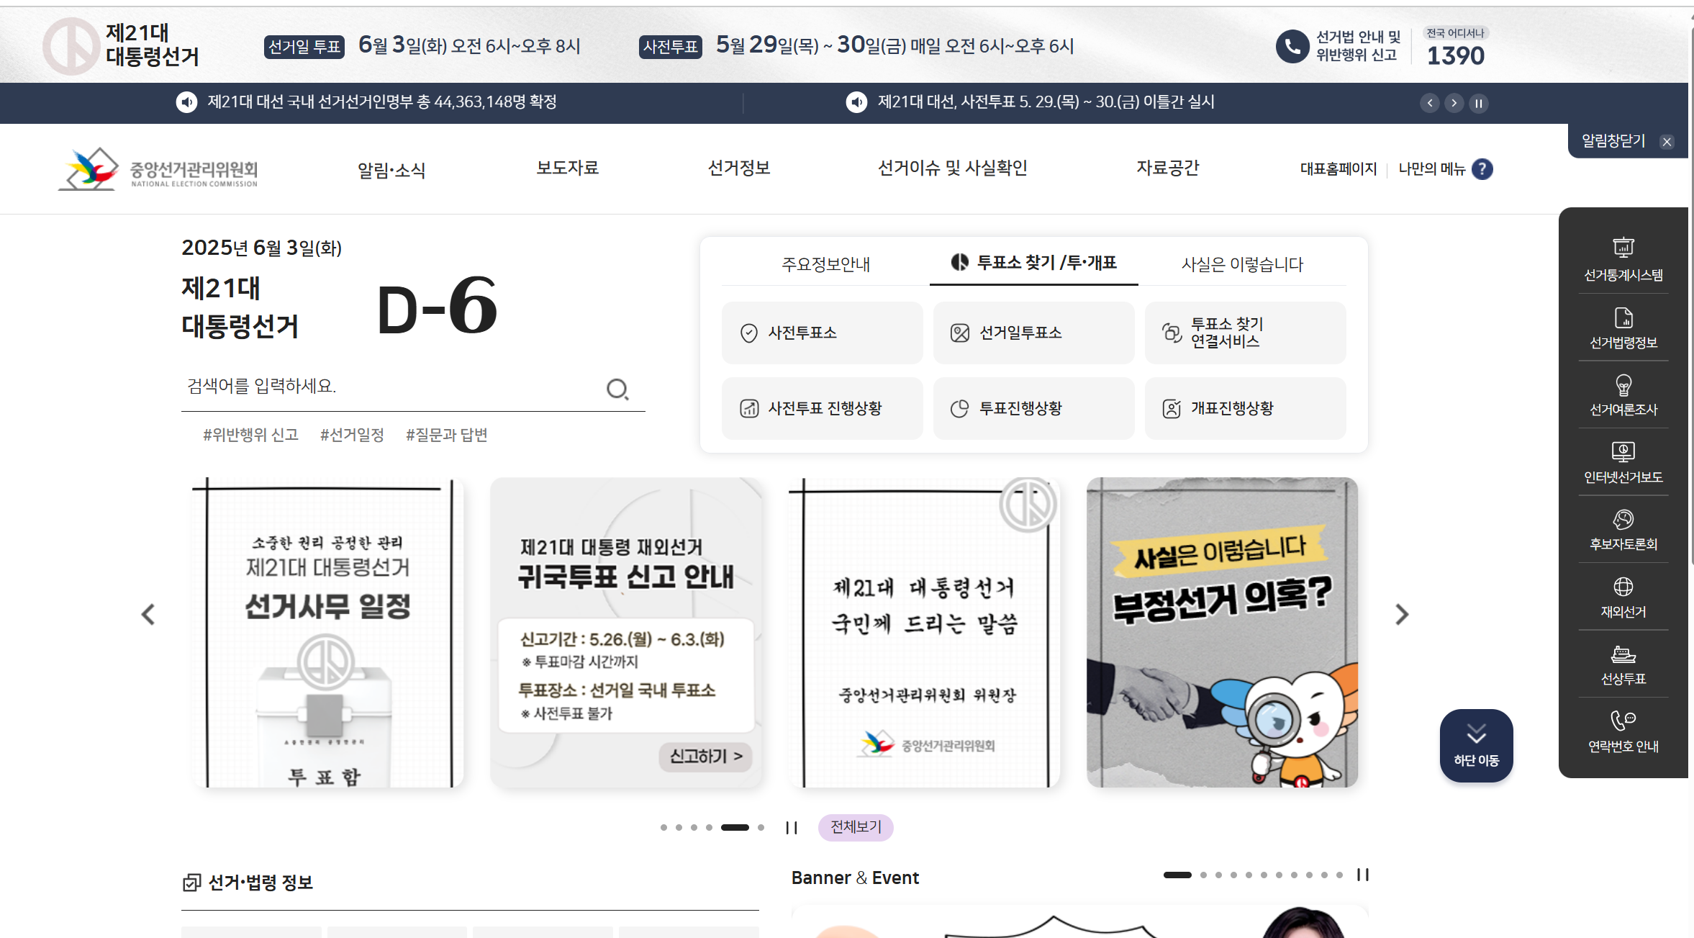Show previous carousel cards with left arrow
Viewport: 1694px width, 938px height.
pos(148,614)
